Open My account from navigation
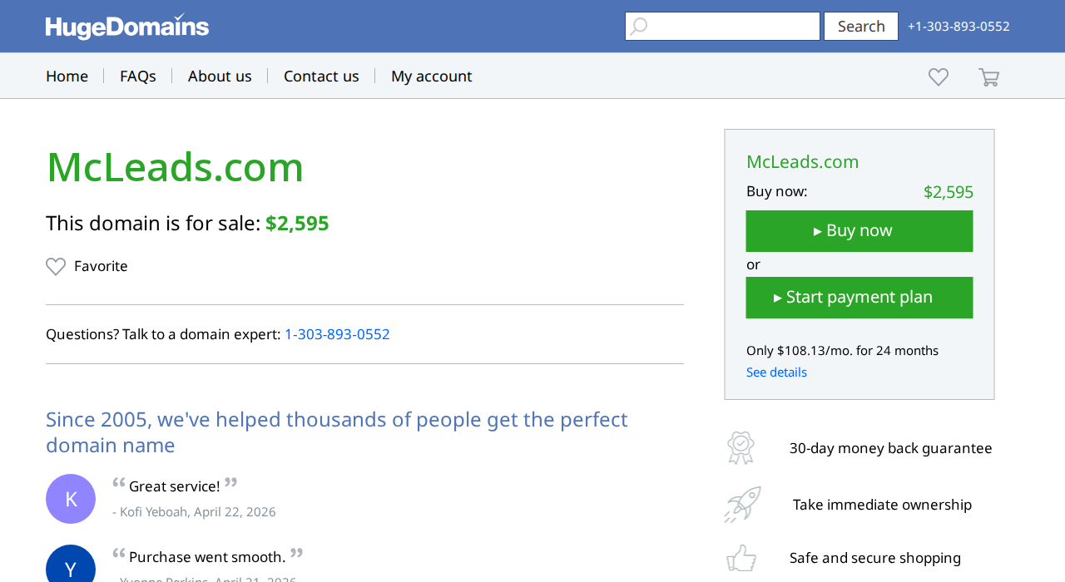Image resolution: width=1065 pixels, height=582 pixels. 432,76
